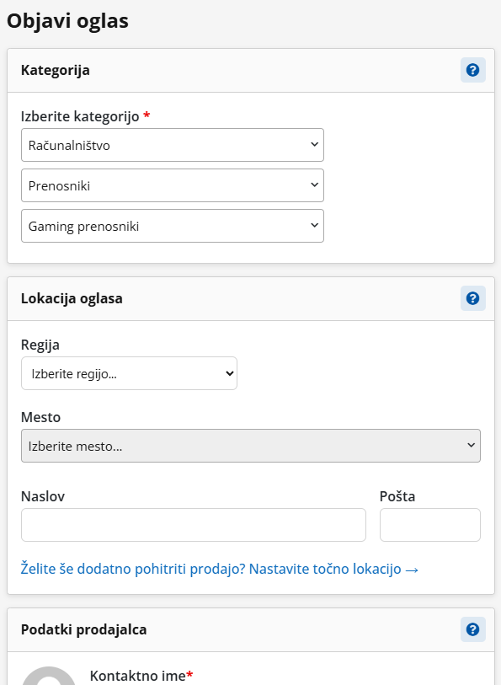The height and width of the screenshot is (685, 501).
Task: Open help for the Kategorija section
Action: 473,70
